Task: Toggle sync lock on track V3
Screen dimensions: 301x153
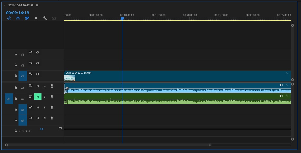Action: pyautogui.click(x=30, y=52)
